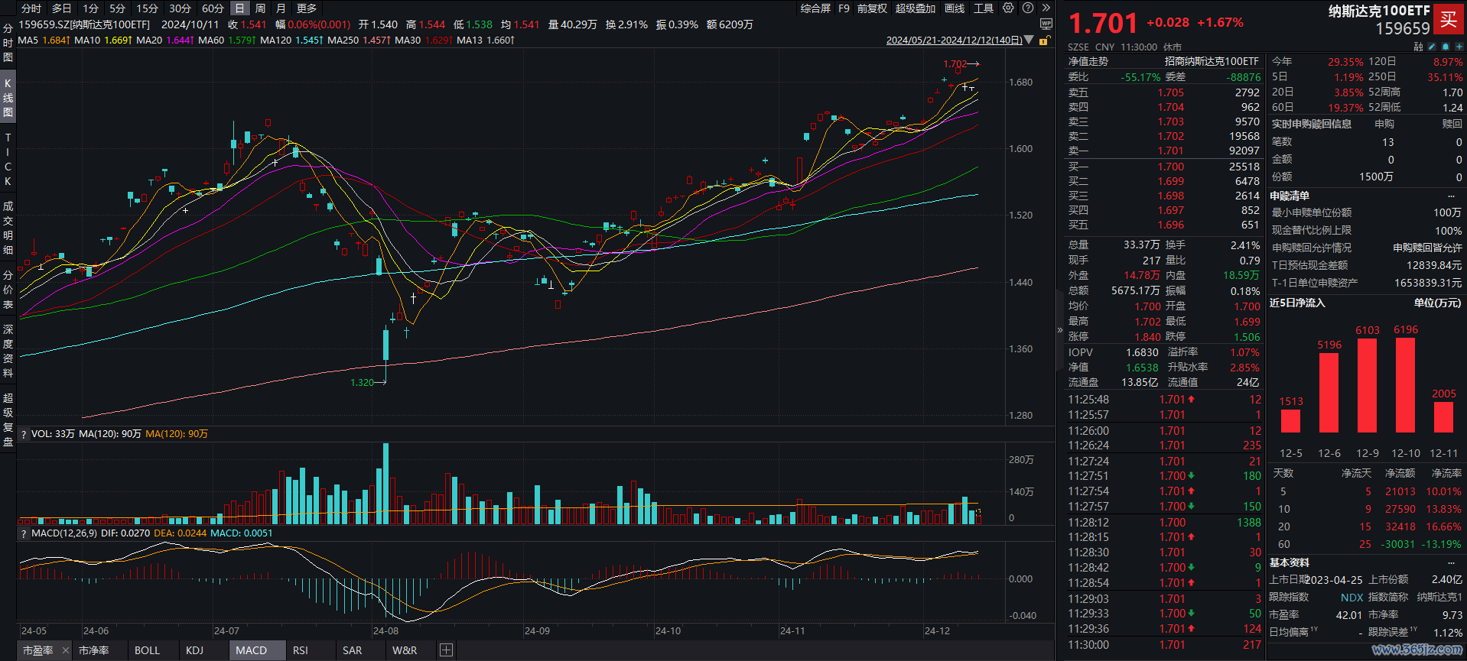
Task: Select the 日 daily period
Action: pyautogui.click(x=240, y=8)
